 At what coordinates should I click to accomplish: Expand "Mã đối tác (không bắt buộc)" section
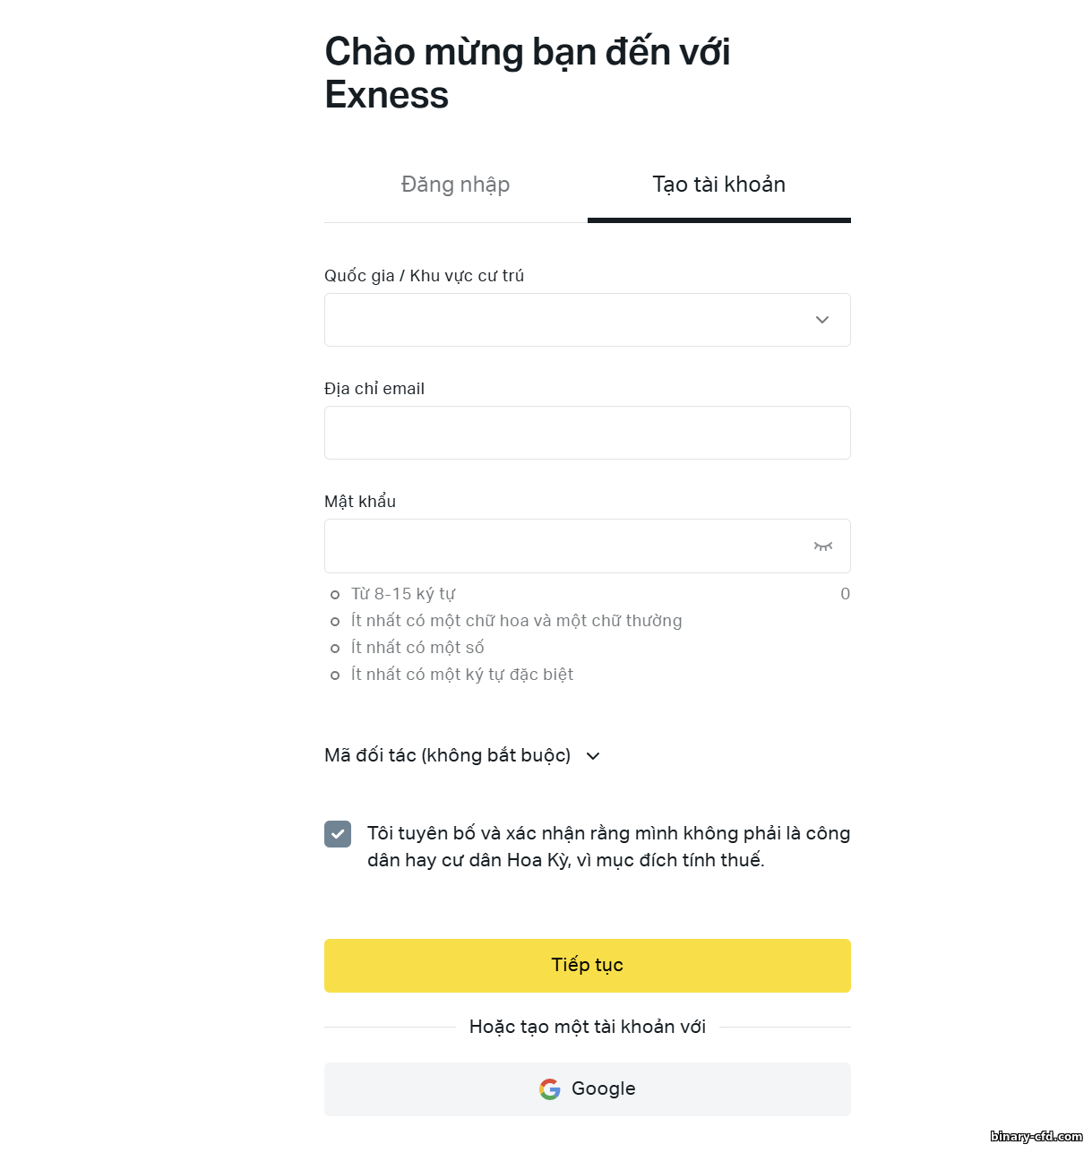pos(461,756)
